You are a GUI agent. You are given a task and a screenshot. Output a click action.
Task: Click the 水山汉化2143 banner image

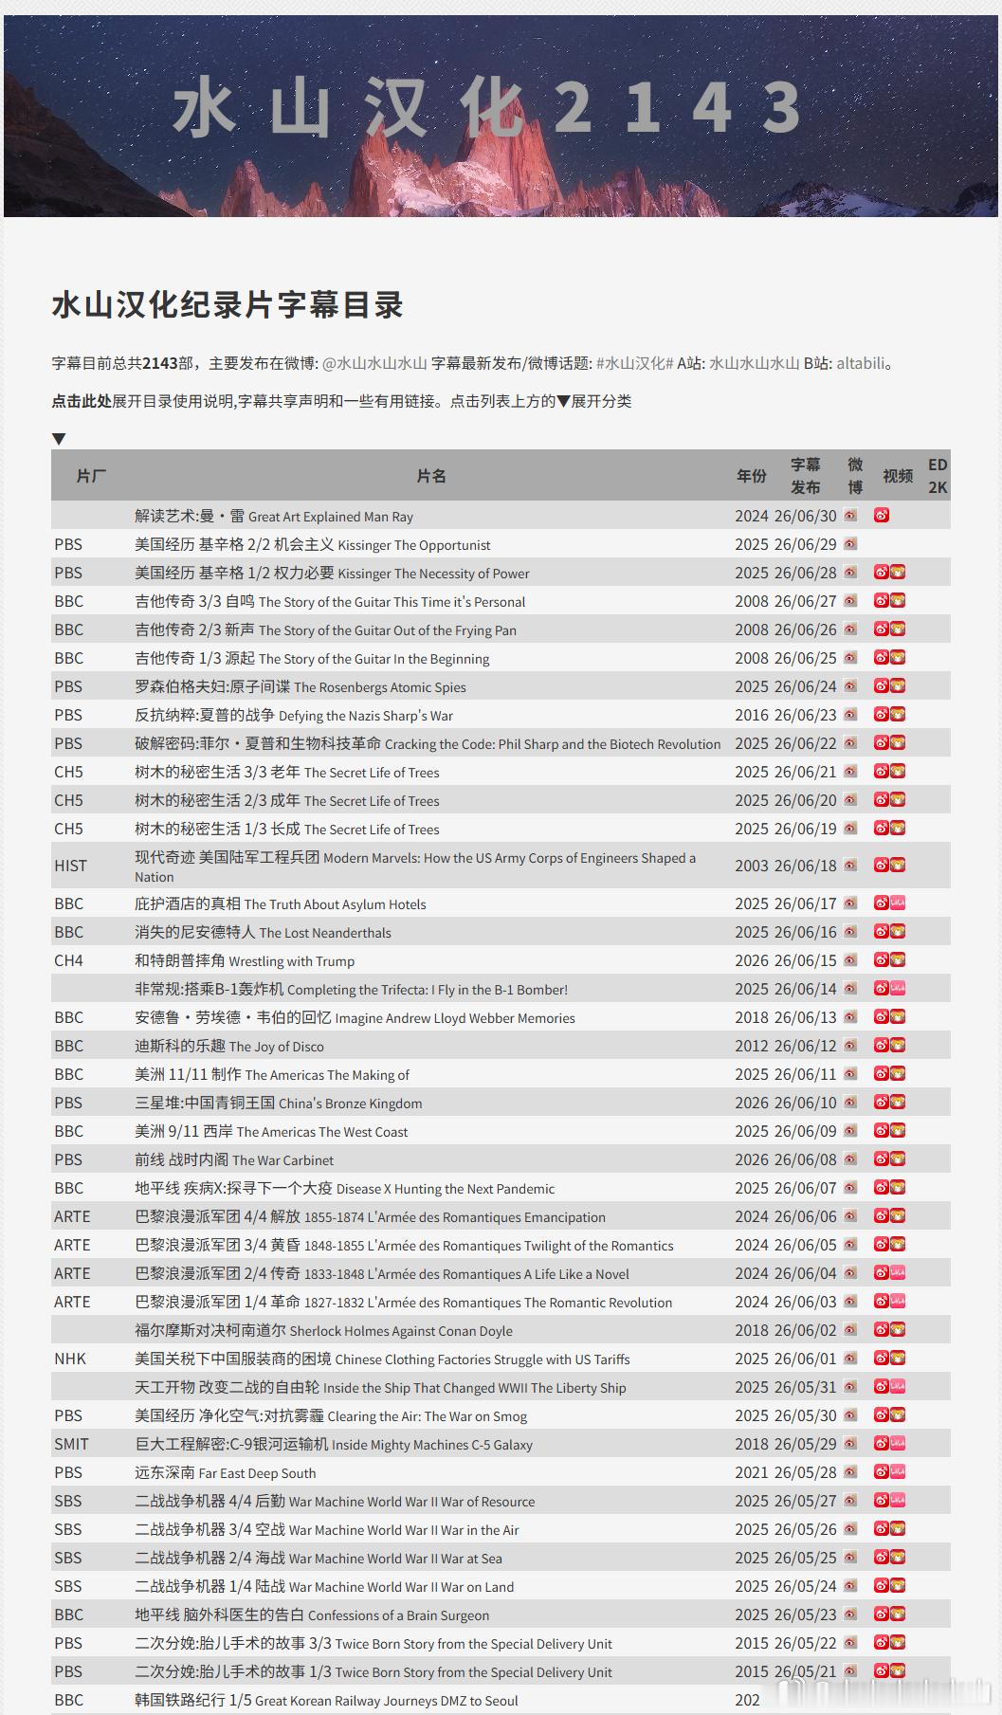click(501, 116)
